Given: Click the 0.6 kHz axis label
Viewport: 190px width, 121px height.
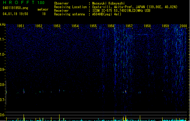Looking at the screenshot, I should 2,115.
